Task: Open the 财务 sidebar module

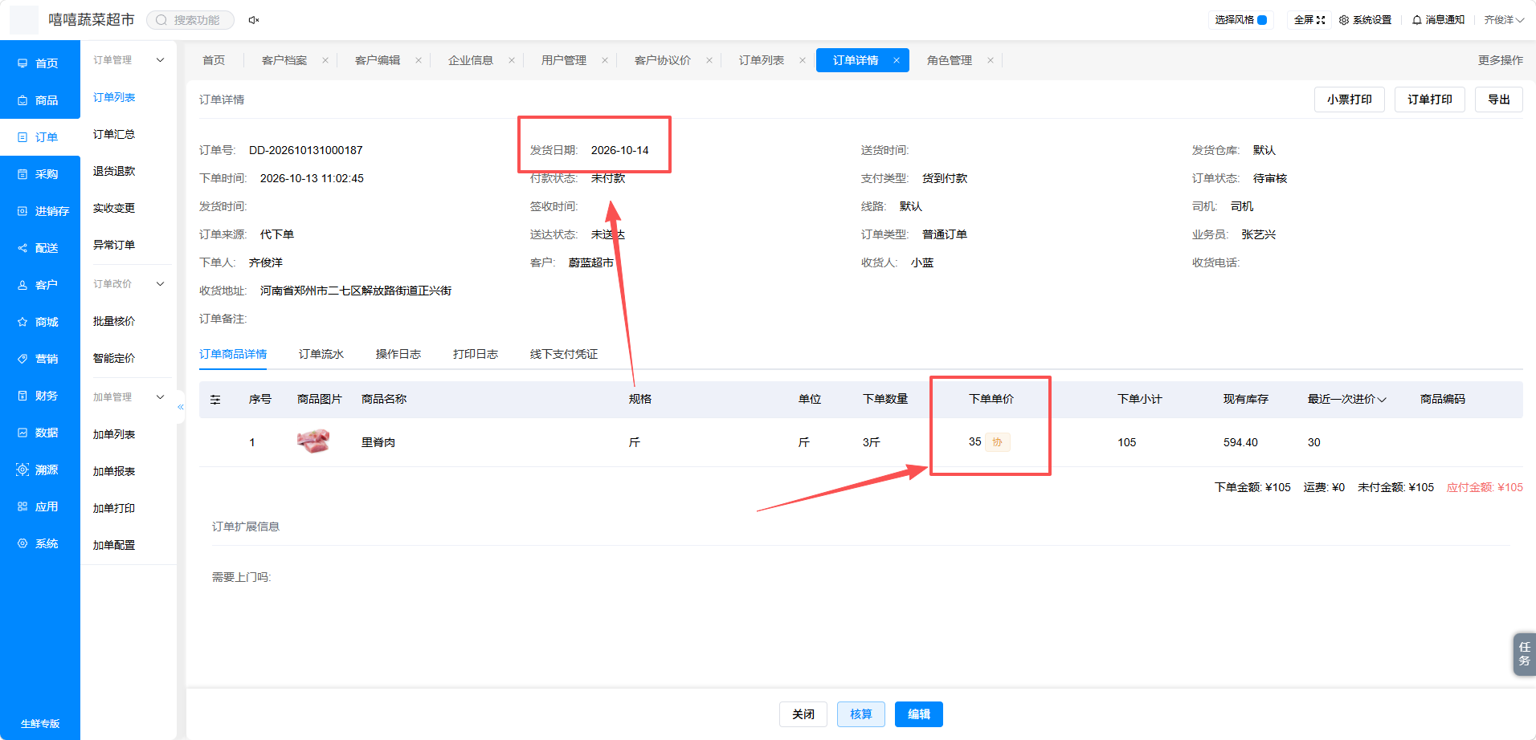Action: [39, 396]
